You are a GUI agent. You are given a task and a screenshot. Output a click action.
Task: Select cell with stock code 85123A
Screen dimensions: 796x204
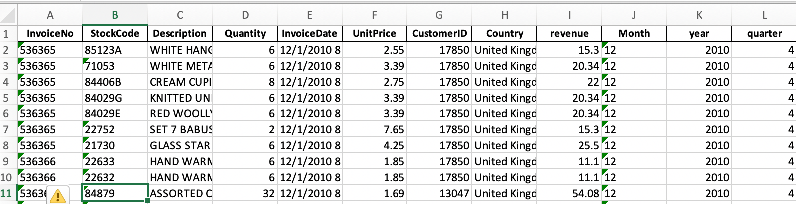115,50
